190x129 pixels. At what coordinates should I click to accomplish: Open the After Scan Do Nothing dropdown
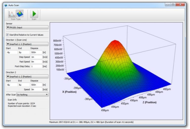click(x=32, y=95)
